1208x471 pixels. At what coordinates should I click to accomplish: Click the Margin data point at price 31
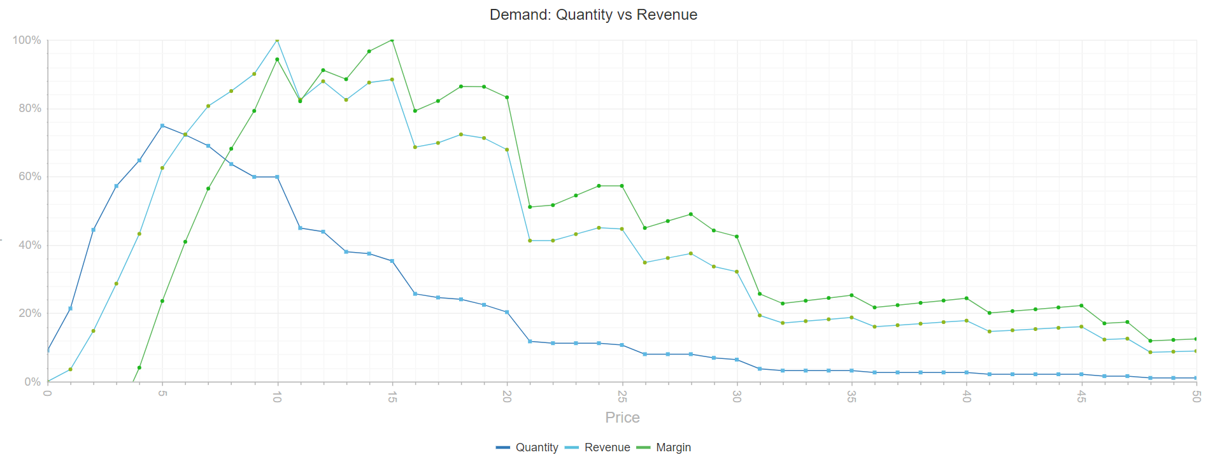760,294
